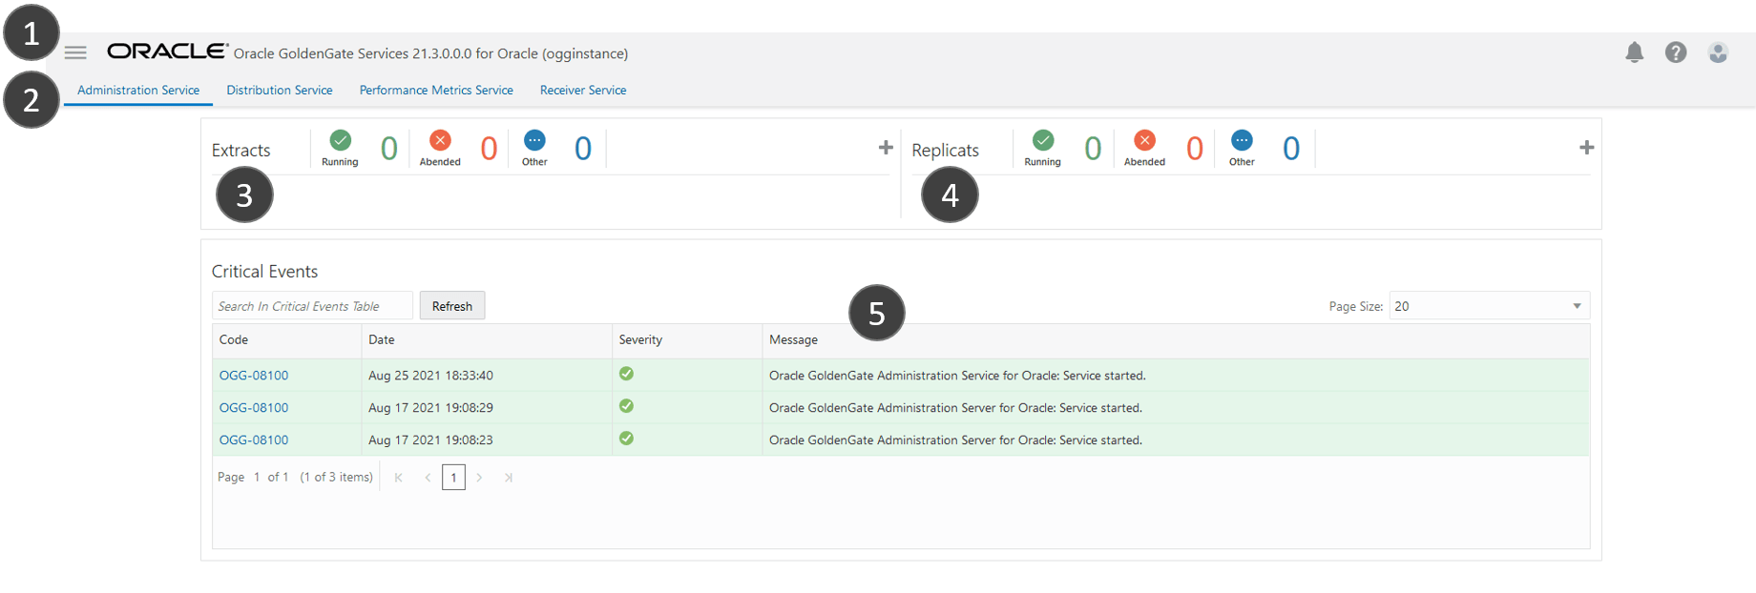Open the Performance Metrics Service tab
1756x593 pixels.
pos(436,91)
